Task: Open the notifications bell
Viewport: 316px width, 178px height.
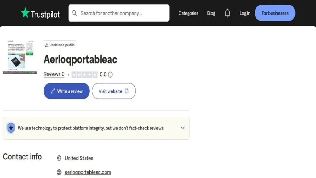Action: point(227,13)
